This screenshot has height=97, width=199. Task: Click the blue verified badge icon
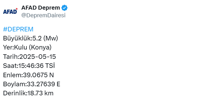64,8
